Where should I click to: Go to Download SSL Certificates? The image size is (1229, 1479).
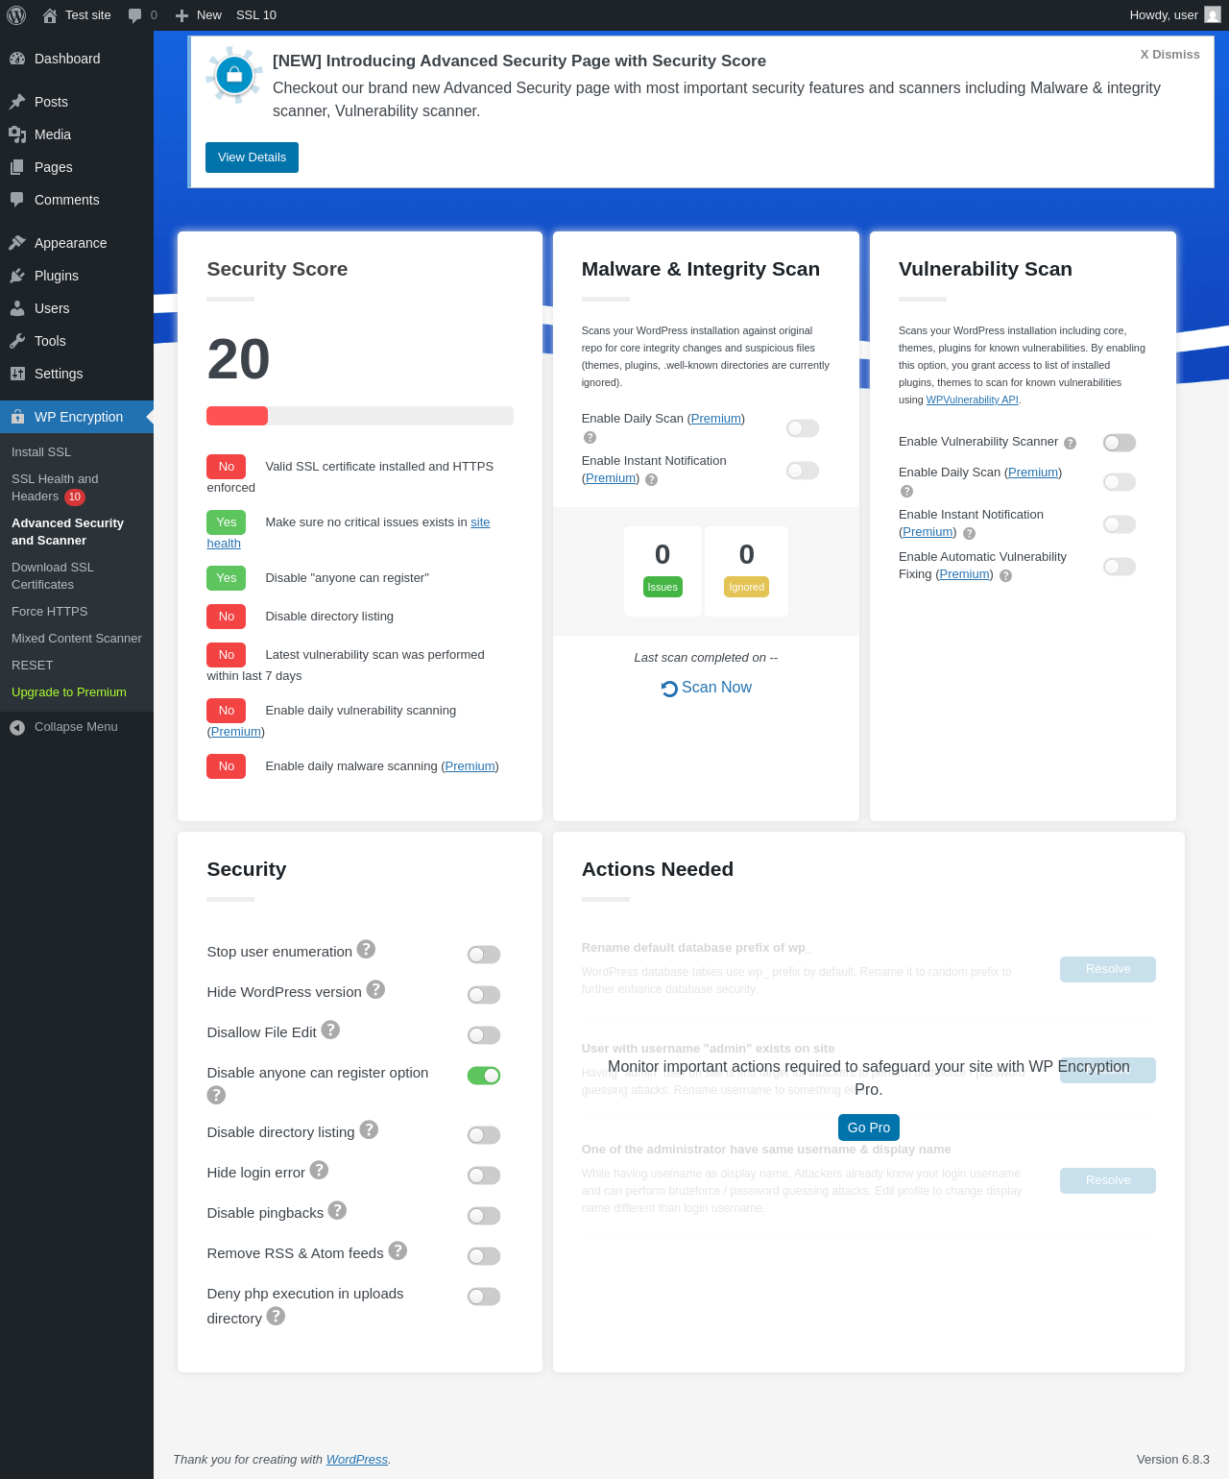click(x=53, y=576)
